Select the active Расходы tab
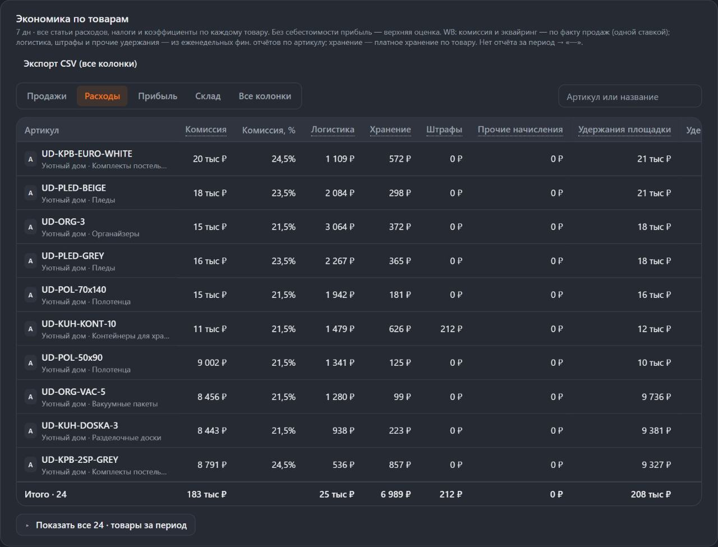Screen dimensions: 718x547 (102, 96)
